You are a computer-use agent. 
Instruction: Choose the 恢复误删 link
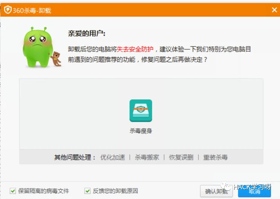tap(181, 157)
